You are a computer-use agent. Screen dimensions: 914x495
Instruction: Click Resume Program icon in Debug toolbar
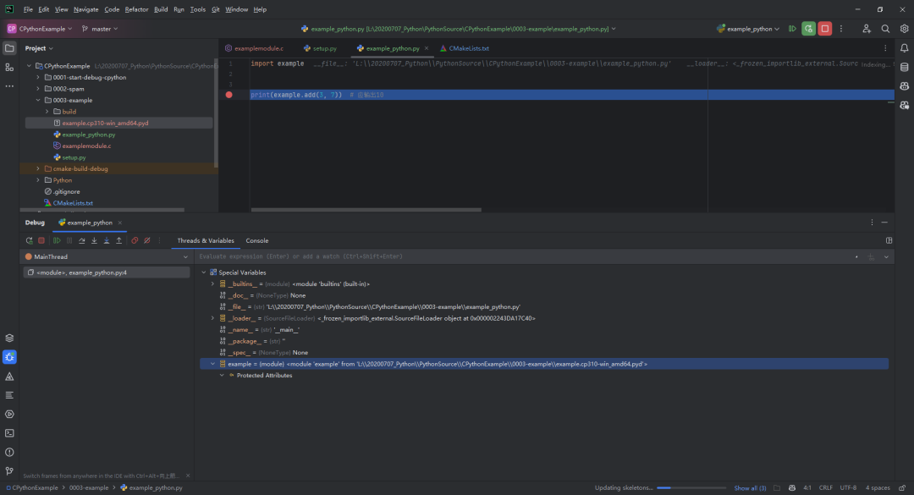pyautogui.click(x=58, y=240)
